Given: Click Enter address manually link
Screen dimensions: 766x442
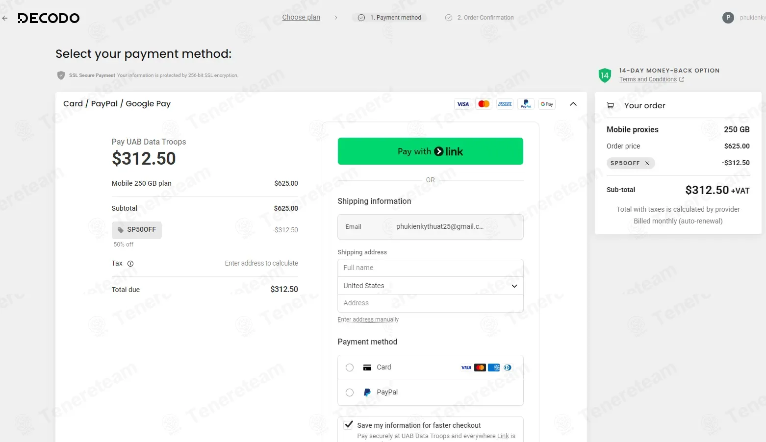Looking at the screenshot, I should (x=368, y=319).
